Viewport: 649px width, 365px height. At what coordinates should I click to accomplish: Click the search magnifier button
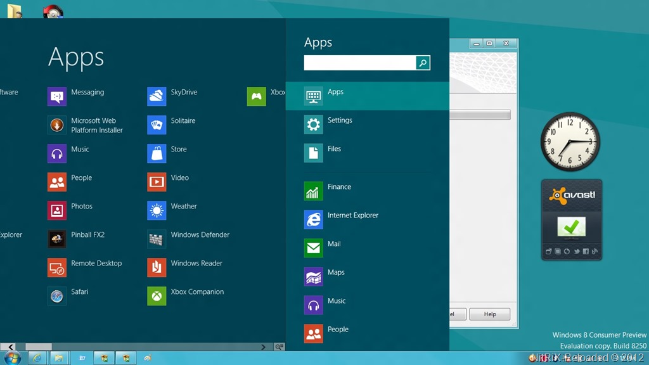[x=423, y=63]
